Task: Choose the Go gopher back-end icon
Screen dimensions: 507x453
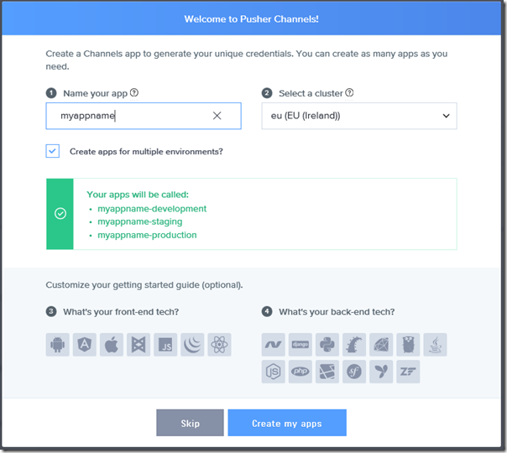Action: [x=409, y=345]
